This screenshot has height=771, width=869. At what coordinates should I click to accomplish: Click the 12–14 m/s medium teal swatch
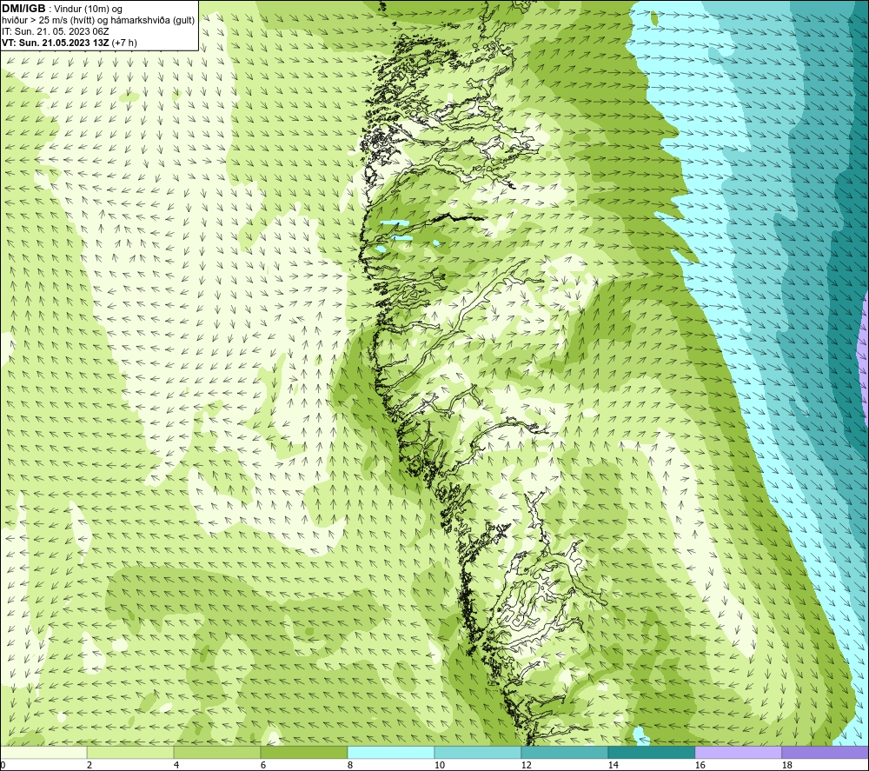click(564, 752)
